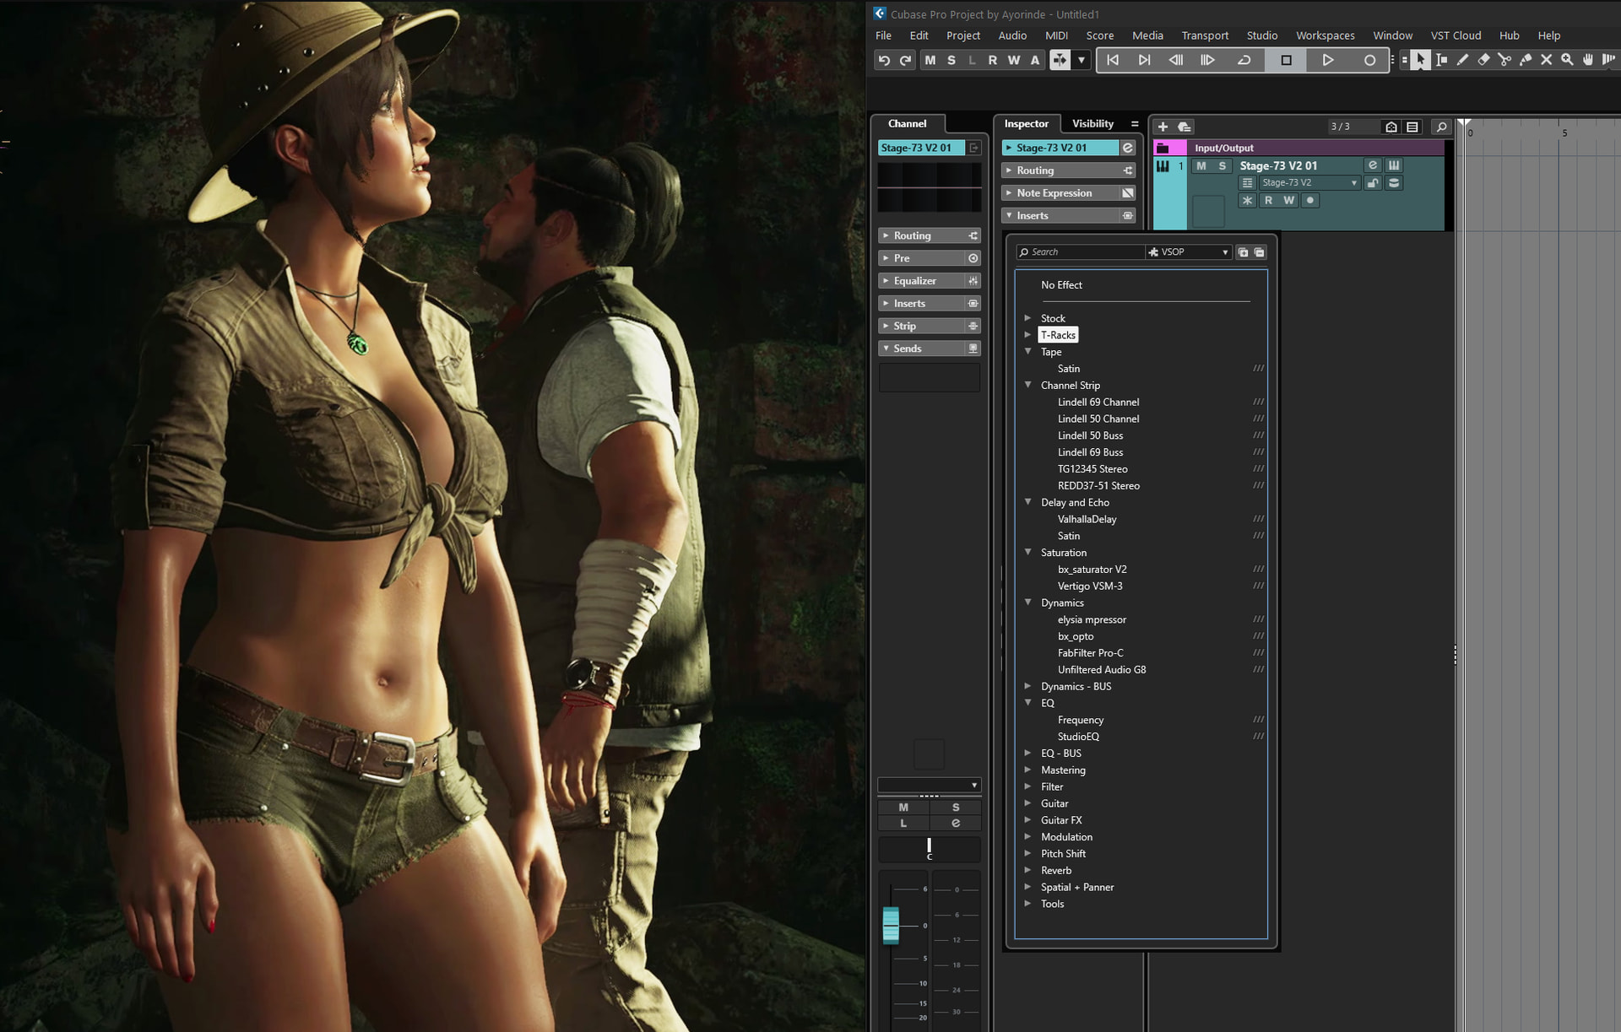Switch to the Visibility tab
Viewport: 1621px width, 1032px height.
(1092, 124)
